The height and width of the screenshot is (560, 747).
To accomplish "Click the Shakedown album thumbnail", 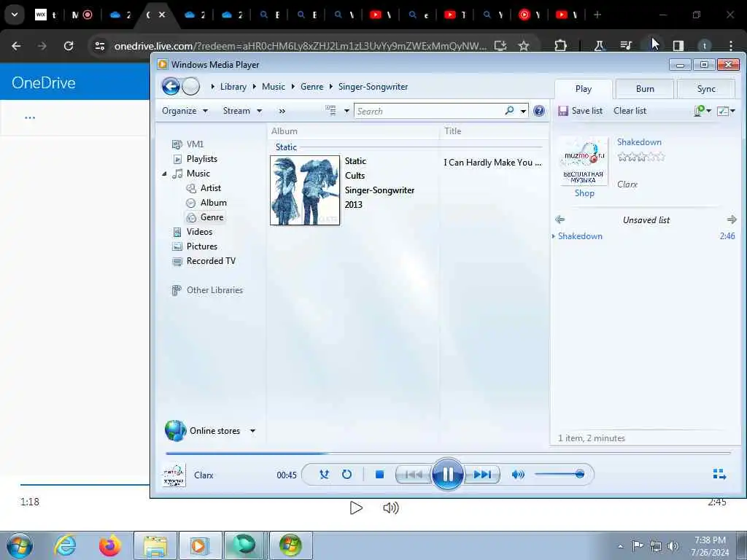I will click(583, 160).
